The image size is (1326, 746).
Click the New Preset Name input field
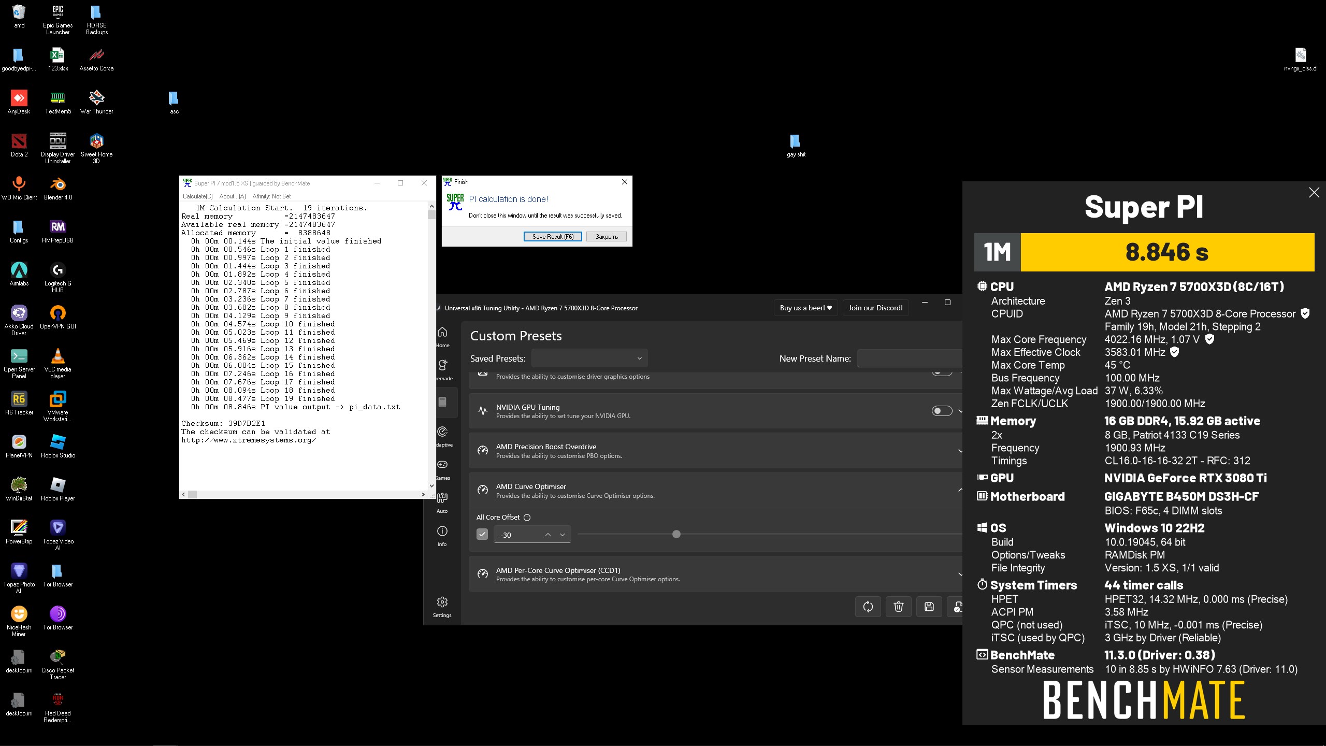tap(910, 358)
